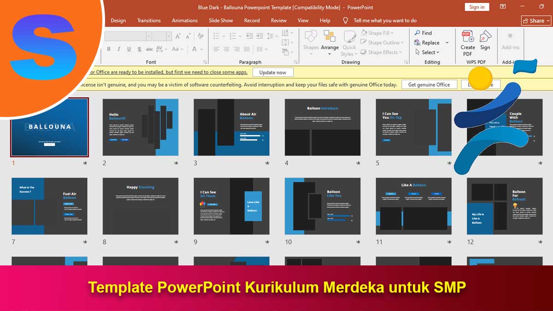Click transition star icon under slide 3

point(267,163)
